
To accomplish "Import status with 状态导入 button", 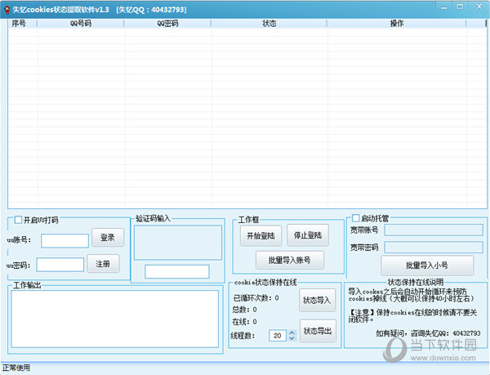I will (318, 301).
